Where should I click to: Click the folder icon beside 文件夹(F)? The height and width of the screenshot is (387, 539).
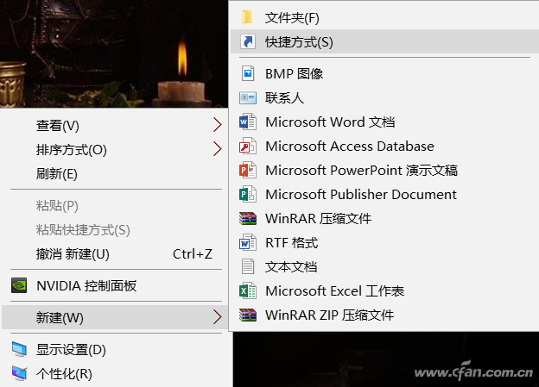point(247,17)
